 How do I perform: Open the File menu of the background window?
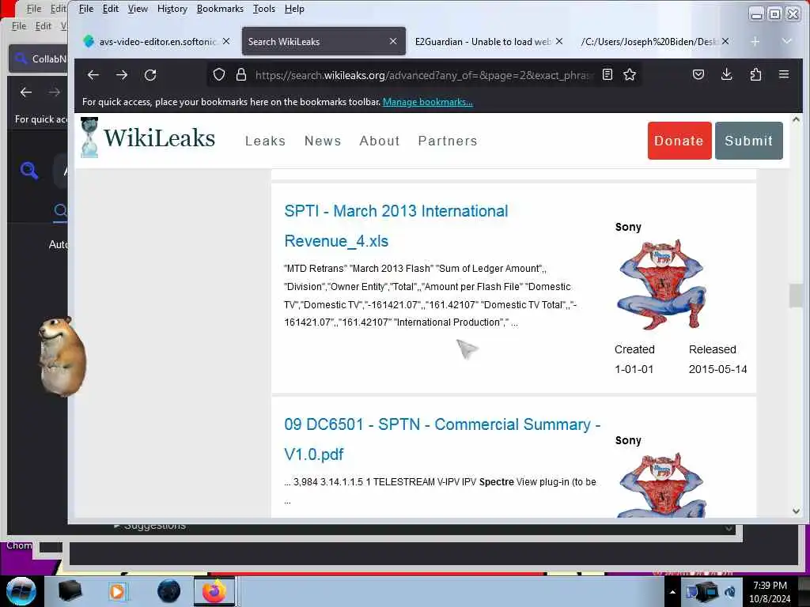[19, 26]
